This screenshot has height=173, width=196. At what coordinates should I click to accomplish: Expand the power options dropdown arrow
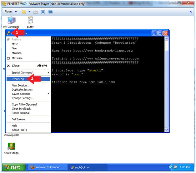pyautogui.click(x=29, y=12)
